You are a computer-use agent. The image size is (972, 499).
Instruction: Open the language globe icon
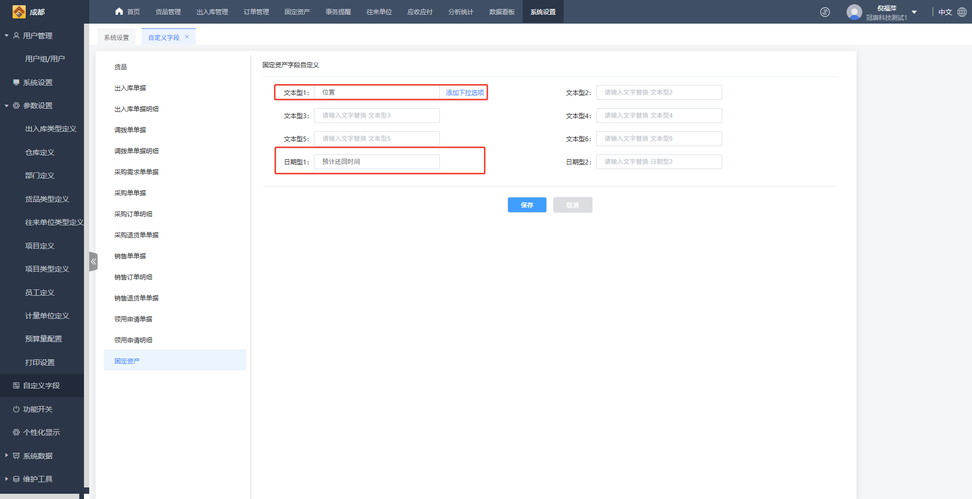click(x=962, y=12)
